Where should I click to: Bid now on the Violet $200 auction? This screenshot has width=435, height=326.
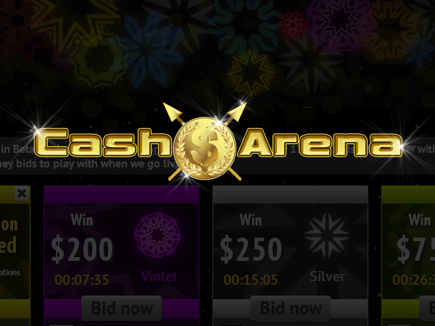(x=122, y=308)
